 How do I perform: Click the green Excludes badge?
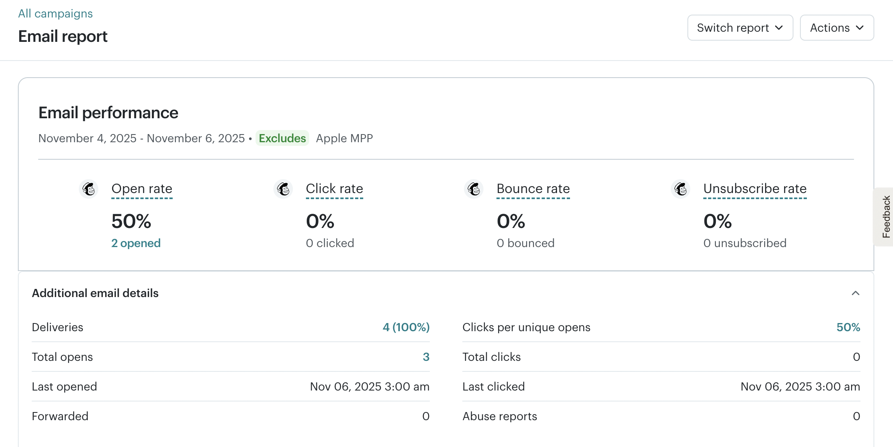(282, 138)
